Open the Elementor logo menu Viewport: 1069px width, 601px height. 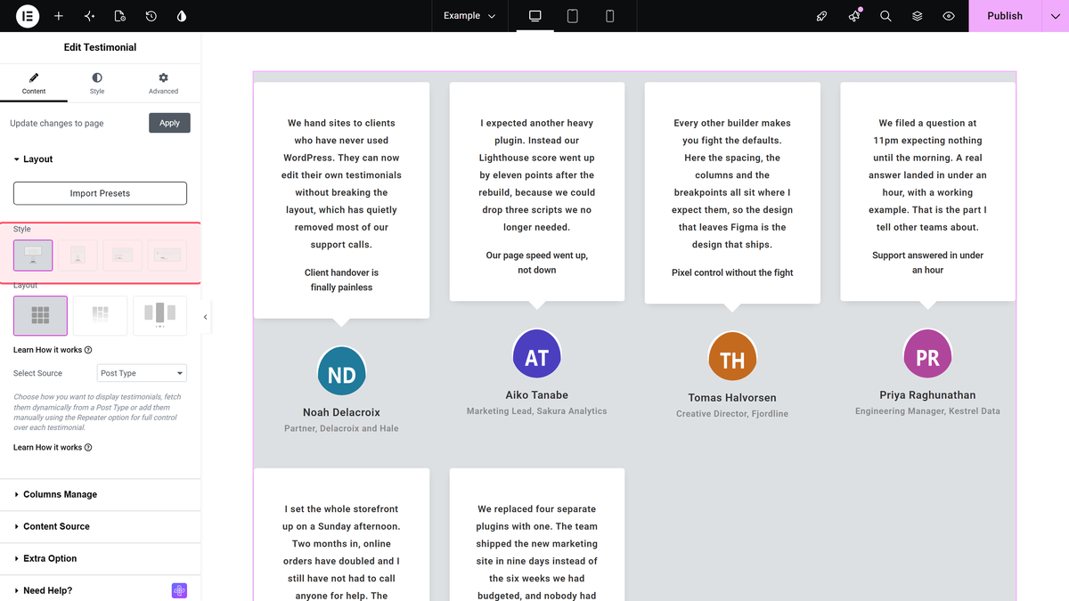[x=28, y=16]
